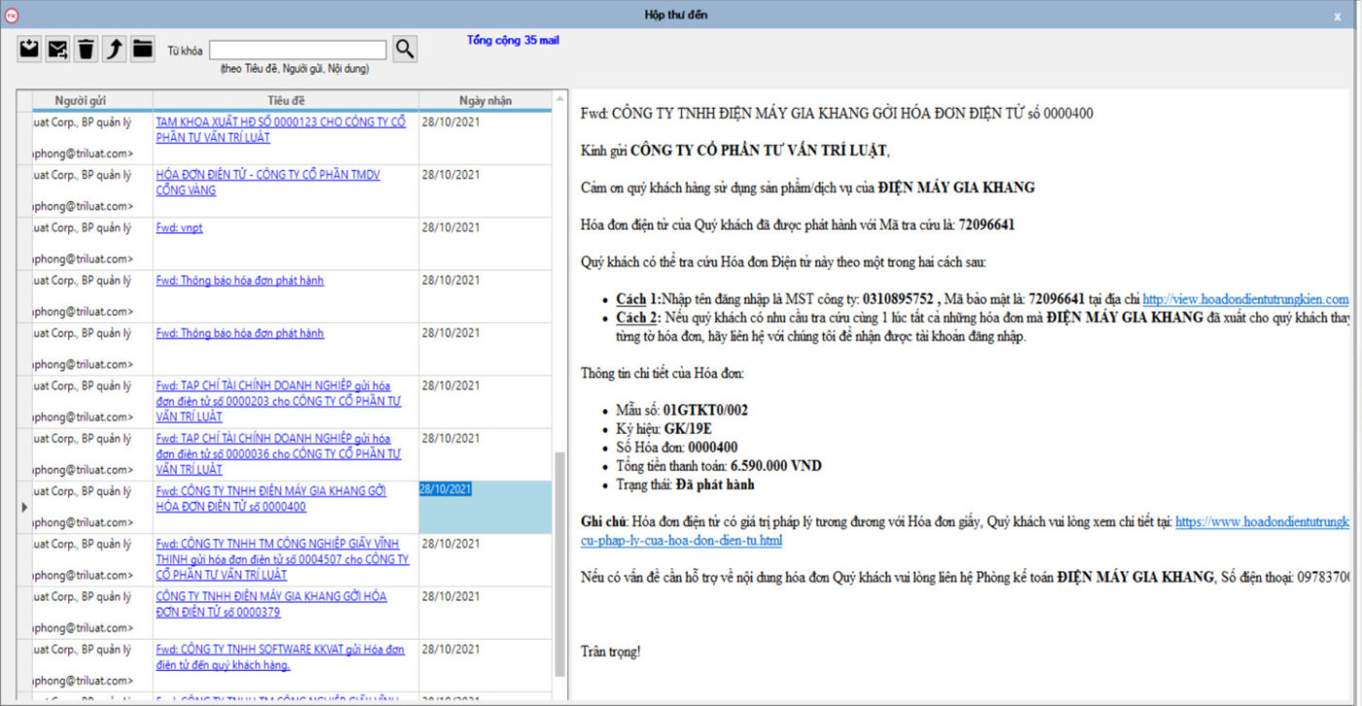
Task: Click the scrollbar up arrow of mail list
Action: [x=559, y=99]
